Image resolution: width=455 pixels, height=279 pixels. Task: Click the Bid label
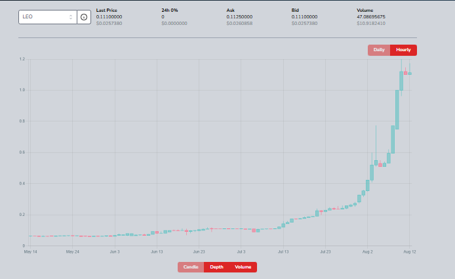coord(295,10)
